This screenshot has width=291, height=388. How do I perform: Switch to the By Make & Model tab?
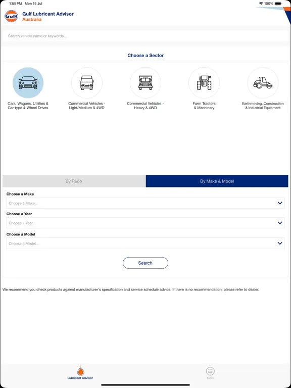(x=217, y=181)
